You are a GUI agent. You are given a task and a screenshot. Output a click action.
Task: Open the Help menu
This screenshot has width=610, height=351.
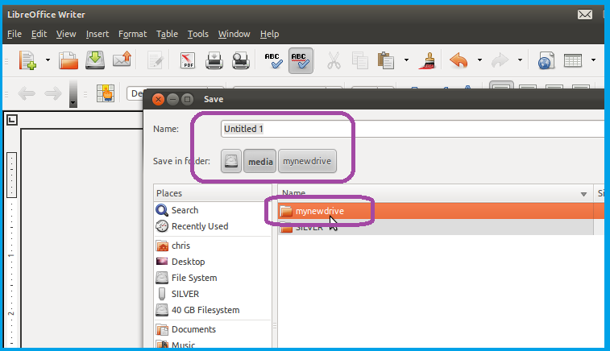click(x=269, y=34)
